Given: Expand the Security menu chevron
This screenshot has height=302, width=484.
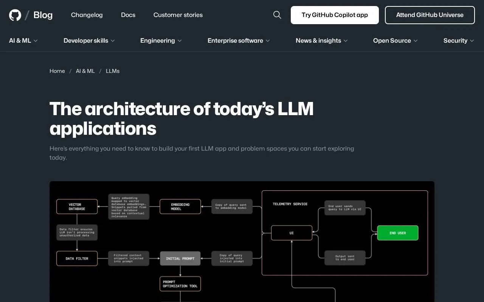Looking at the screenshot, I should pyautogui.click(x=472, y=41).
